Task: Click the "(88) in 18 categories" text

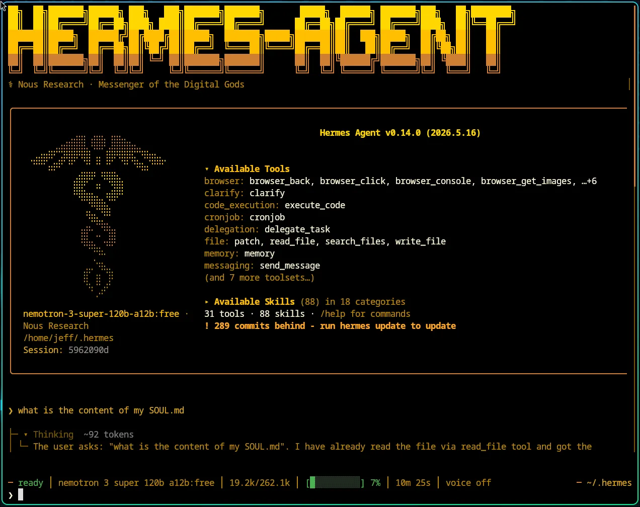Action: pyautogui.click(x=353, y=302)
